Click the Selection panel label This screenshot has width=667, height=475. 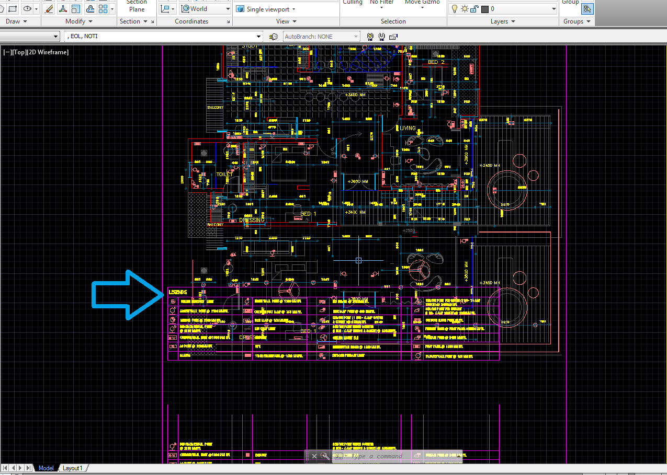393,21
